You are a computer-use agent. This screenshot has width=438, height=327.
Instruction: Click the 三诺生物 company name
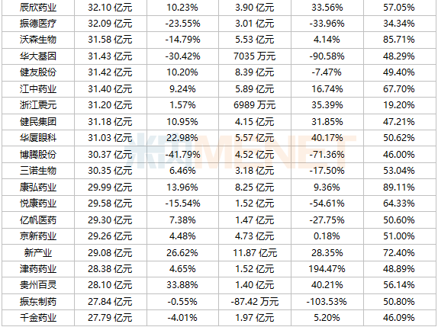[38, 171]
